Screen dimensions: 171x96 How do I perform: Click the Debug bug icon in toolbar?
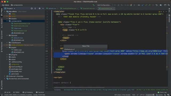[x=119, y=5]
